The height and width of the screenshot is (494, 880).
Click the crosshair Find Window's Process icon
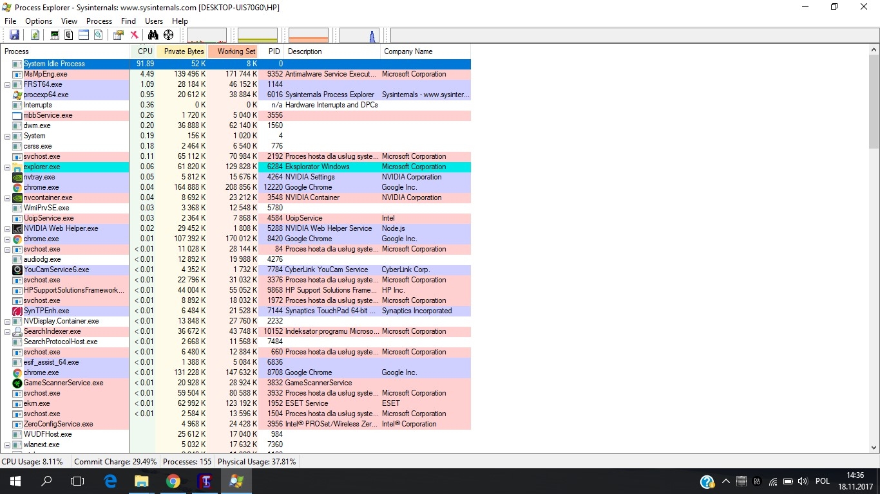(168, 35)
